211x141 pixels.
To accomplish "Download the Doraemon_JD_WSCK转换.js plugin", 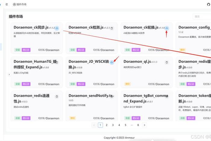I will point(112,62).
